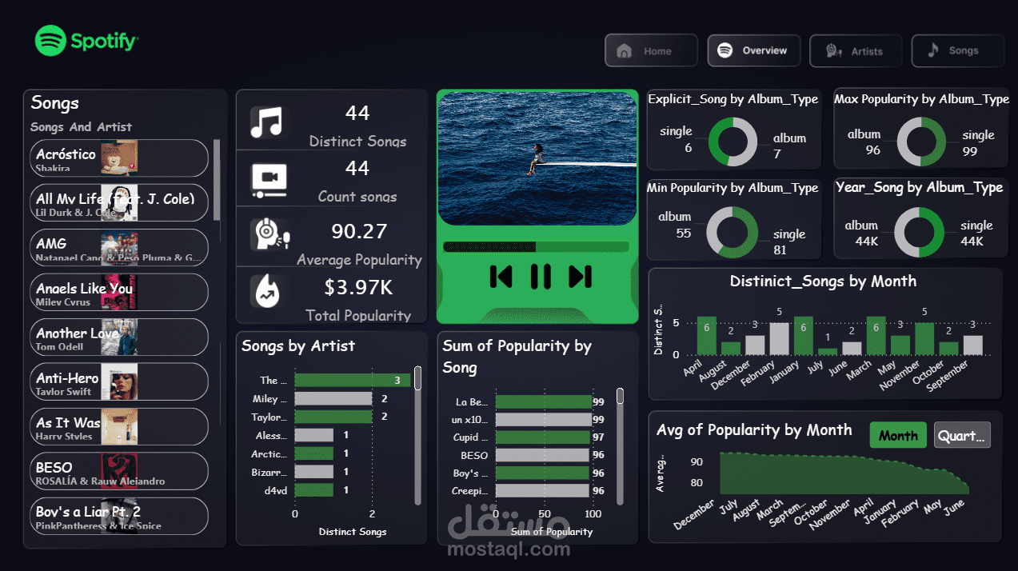Click the video camera icon next to Count songs
This screenshot has height=571, width=1018.
[267, 178]
